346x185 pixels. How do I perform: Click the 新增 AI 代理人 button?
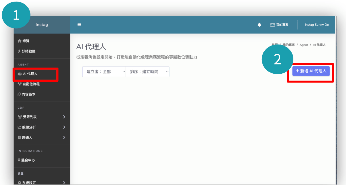pos(311,71)
